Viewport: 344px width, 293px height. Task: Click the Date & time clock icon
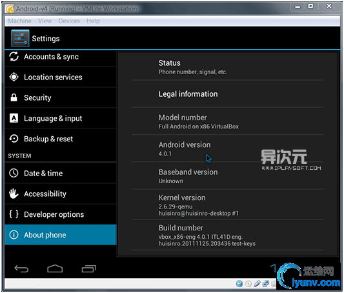14,173
